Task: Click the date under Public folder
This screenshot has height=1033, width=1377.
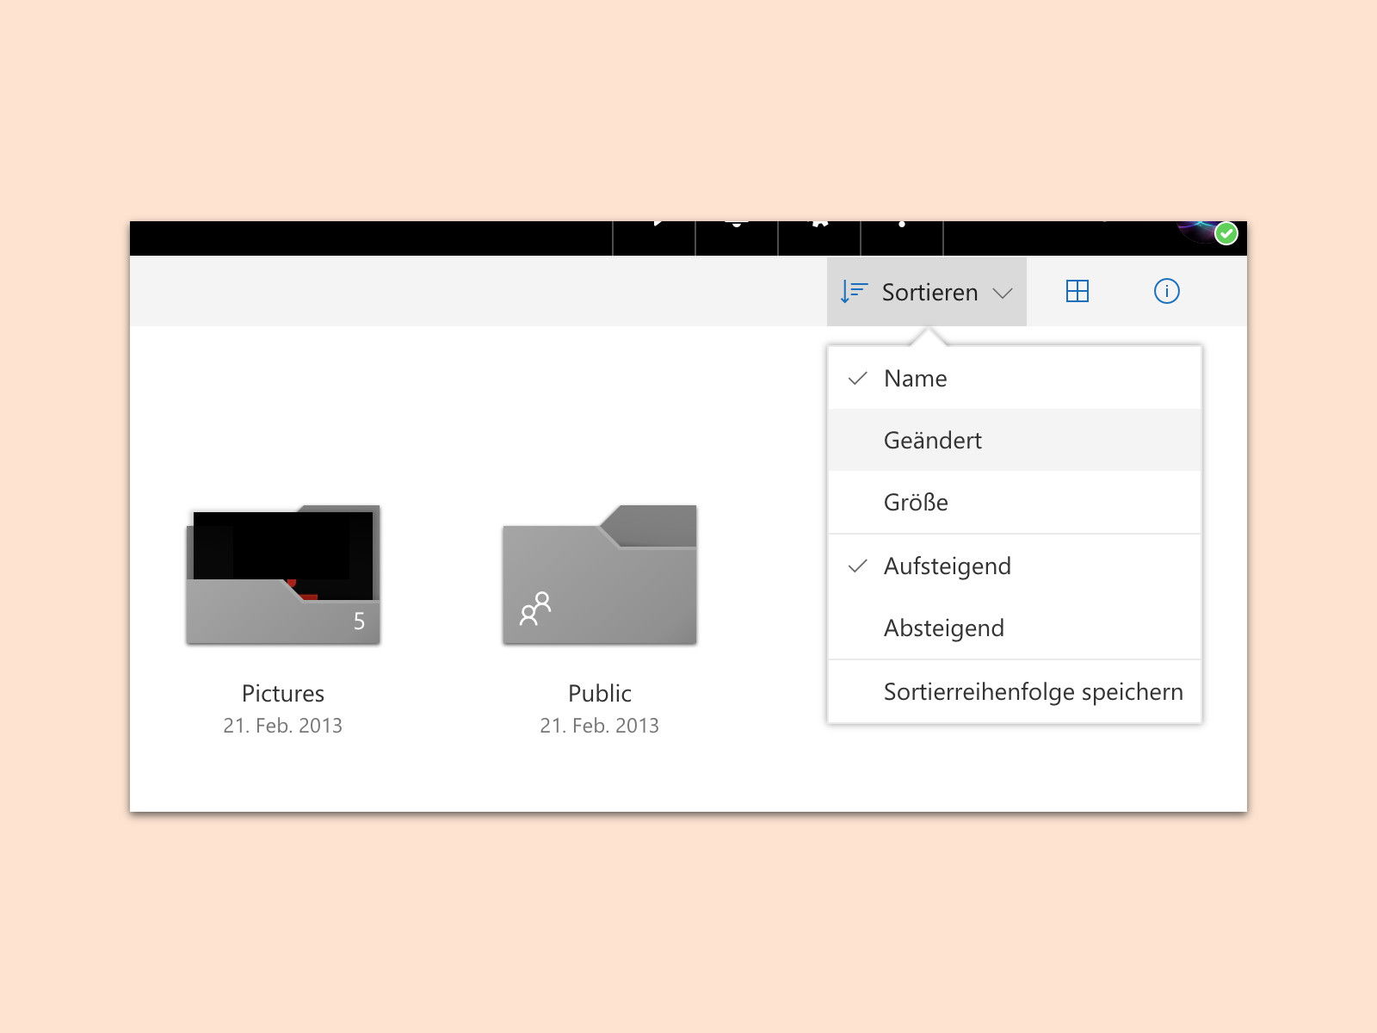Action: [x=600, y=726]
